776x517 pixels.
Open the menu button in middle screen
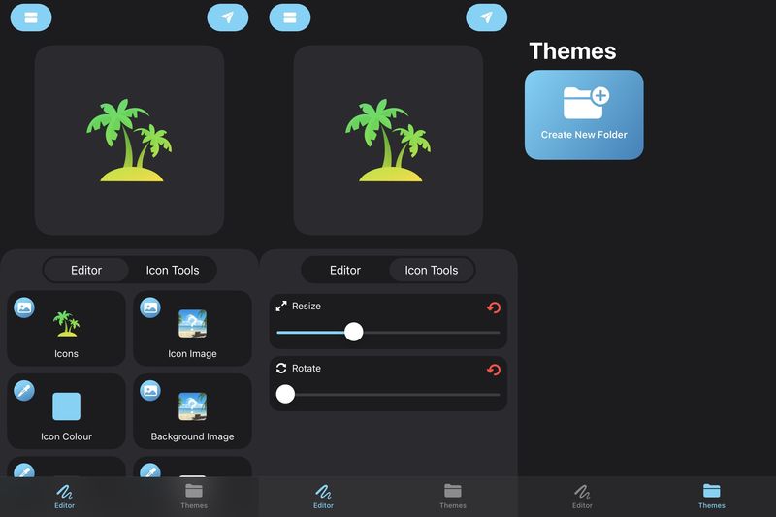(x=289, y=17)
